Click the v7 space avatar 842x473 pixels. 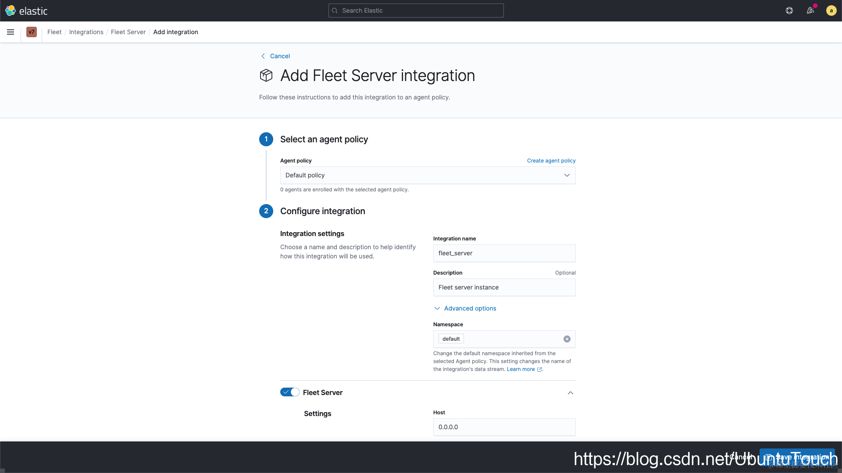click(x=32, y=32)
